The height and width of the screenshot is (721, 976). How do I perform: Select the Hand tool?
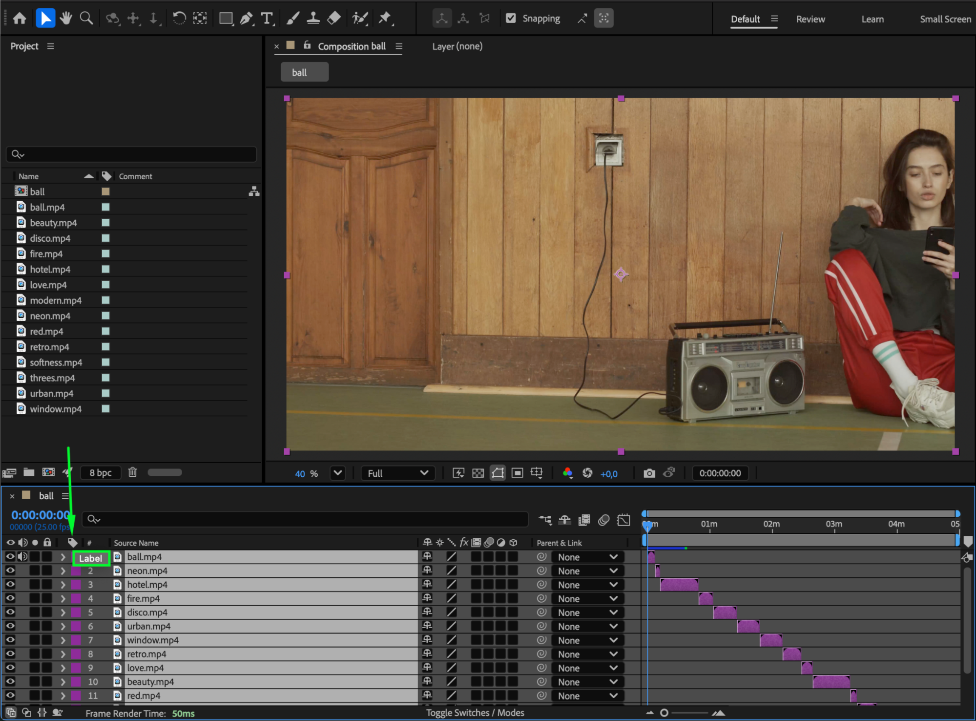(65, 19)
